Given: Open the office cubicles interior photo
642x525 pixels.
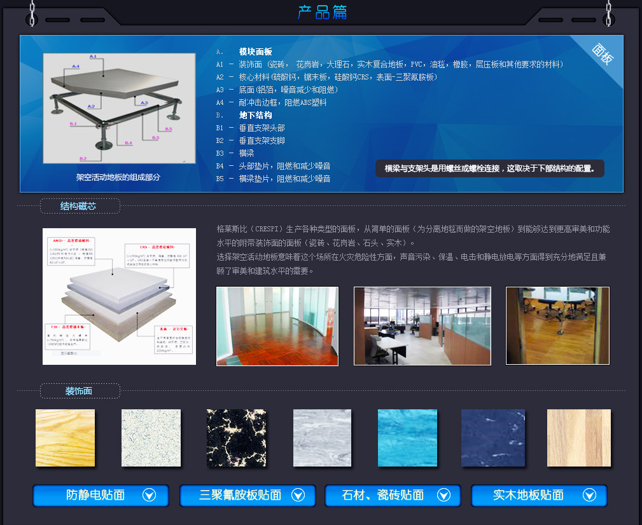Looking at the screenshot, I should coord(422,326).
